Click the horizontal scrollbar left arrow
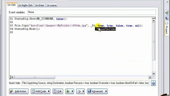 coord(12,77)
